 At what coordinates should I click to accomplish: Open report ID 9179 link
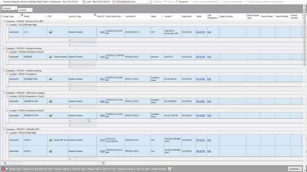click(x=102, y=140)
